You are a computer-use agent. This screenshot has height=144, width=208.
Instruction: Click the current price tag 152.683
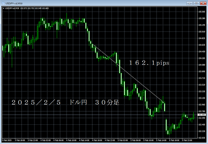[202, 115]
